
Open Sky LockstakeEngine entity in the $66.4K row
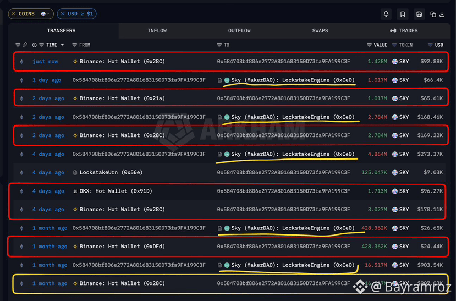click(293, 80)
